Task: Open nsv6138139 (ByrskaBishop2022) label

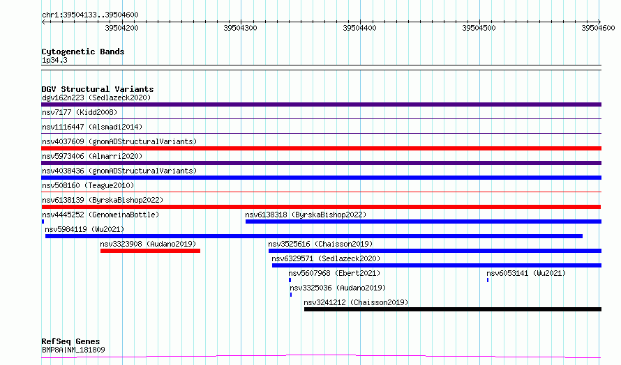Action: (103, 200)
